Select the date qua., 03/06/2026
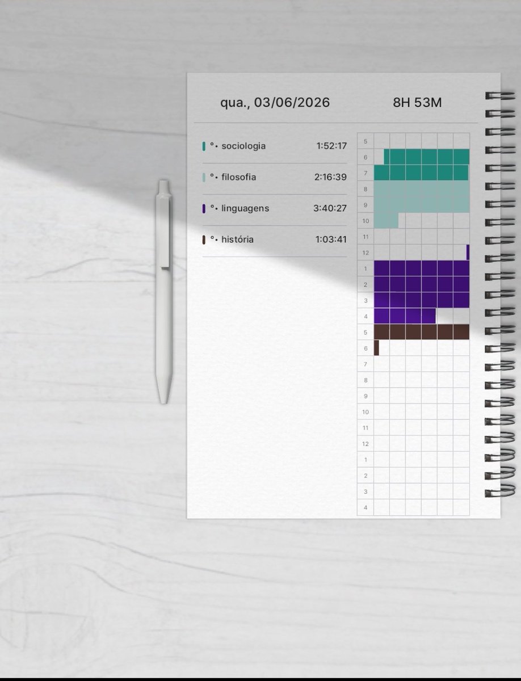The width and height of the screenshot is (521, 681). pos(275,103)
